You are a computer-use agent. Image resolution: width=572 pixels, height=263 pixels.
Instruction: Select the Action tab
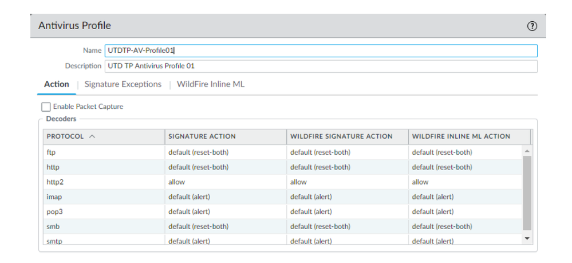(x=57, y=84)
